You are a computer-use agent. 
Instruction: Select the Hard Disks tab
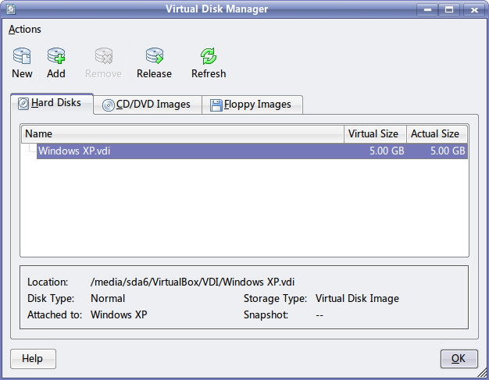[52, 104]
